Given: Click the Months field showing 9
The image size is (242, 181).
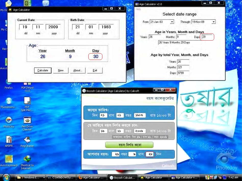Looking at the screenshot, I should click(181, 37).
